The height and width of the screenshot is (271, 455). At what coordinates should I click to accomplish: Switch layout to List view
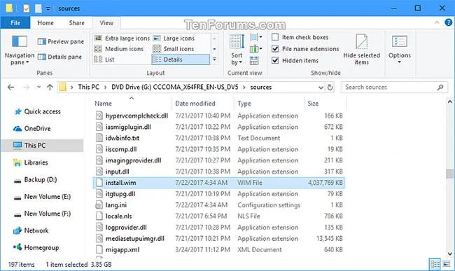104,60
